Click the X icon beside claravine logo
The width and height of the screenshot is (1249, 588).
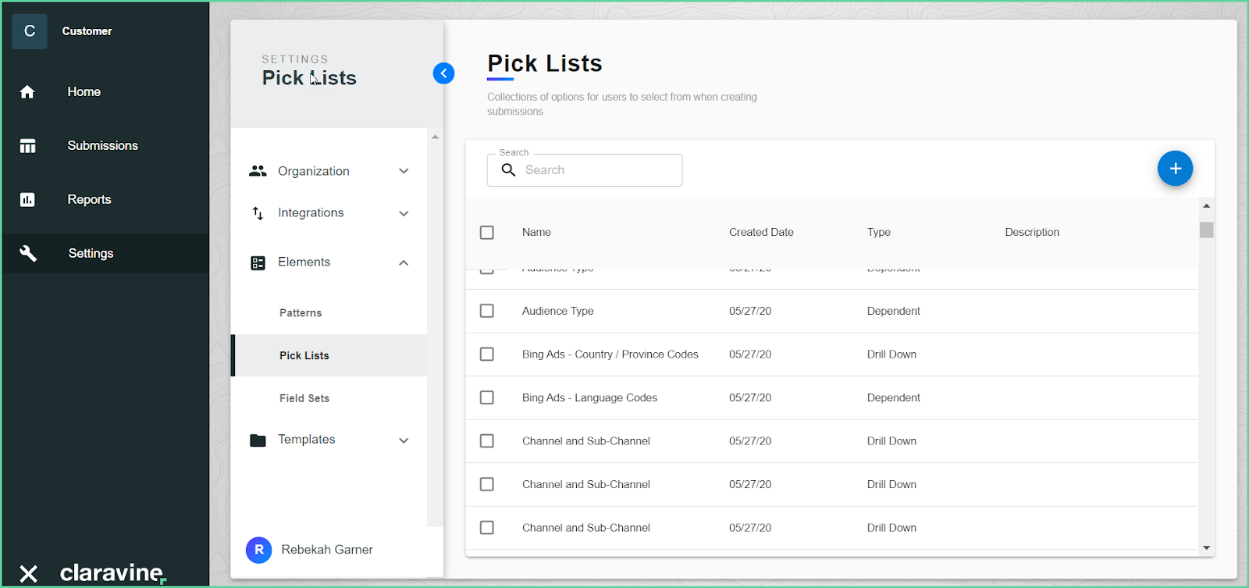[28, 574]
